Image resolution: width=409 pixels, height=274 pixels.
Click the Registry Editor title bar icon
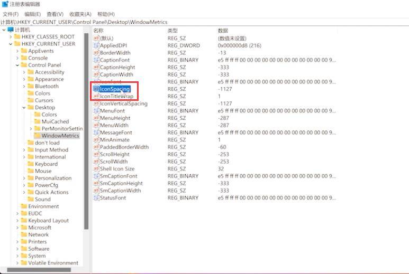click(x=5, y=4)
